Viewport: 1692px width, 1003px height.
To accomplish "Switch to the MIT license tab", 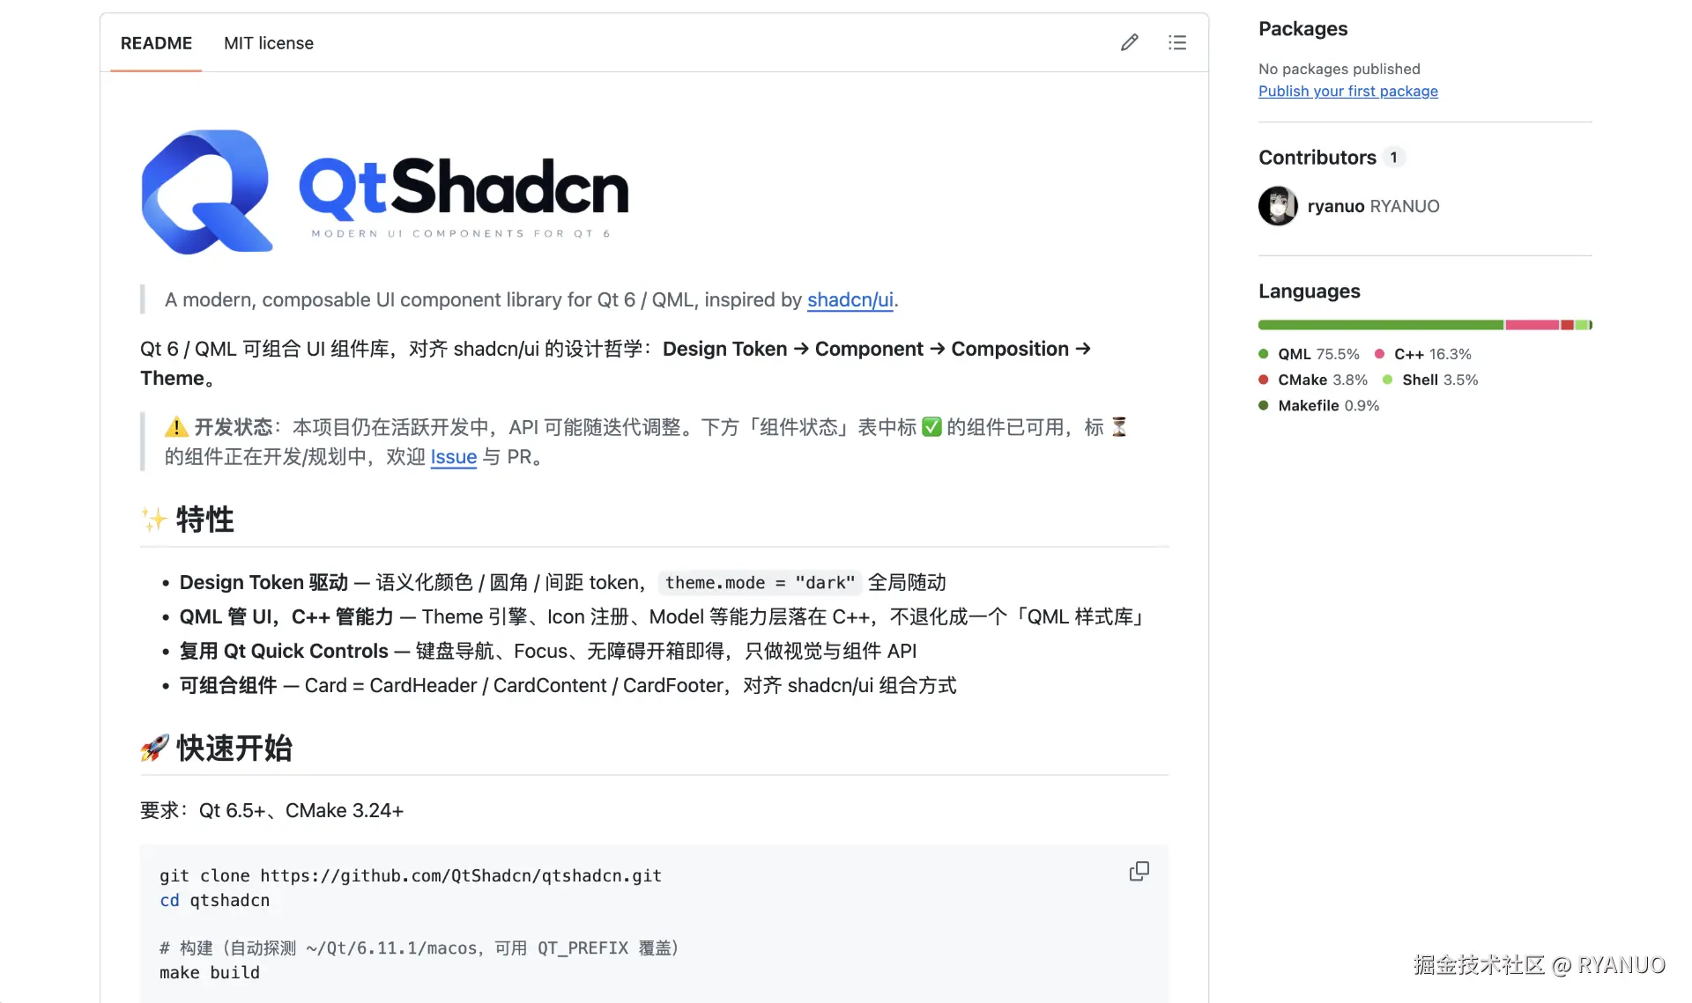I will 269,43.
